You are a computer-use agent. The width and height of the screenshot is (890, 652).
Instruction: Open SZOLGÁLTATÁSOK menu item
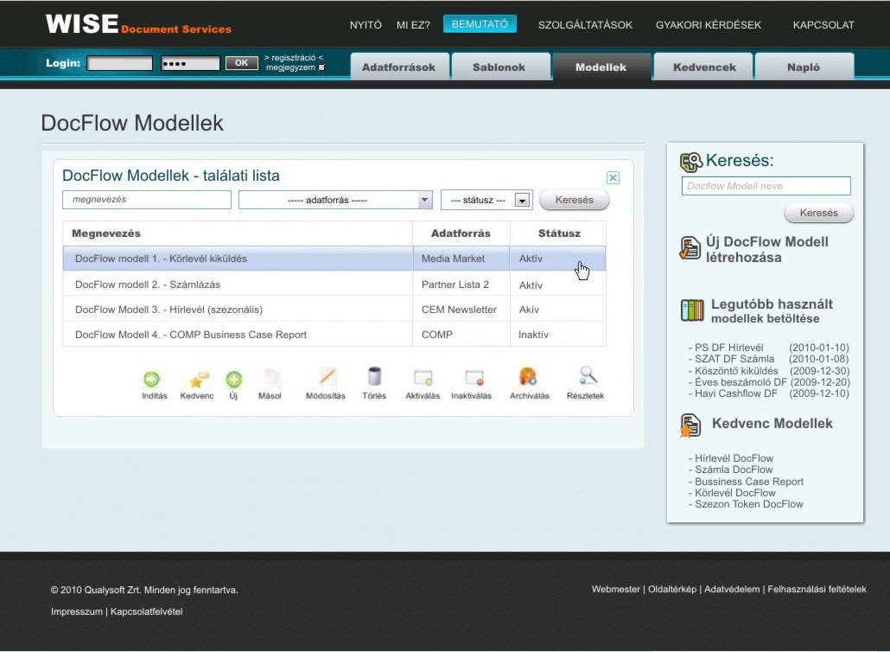coord(585,25)
